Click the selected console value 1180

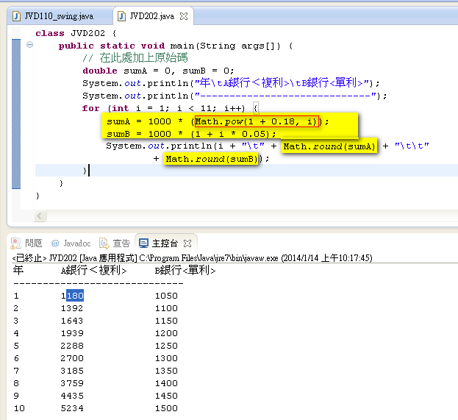click(72, 296)
